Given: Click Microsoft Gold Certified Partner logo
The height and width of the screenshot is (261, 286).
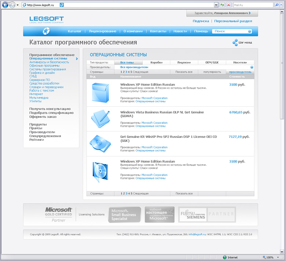Looking at the screenshot, I should tap(58, 215).
